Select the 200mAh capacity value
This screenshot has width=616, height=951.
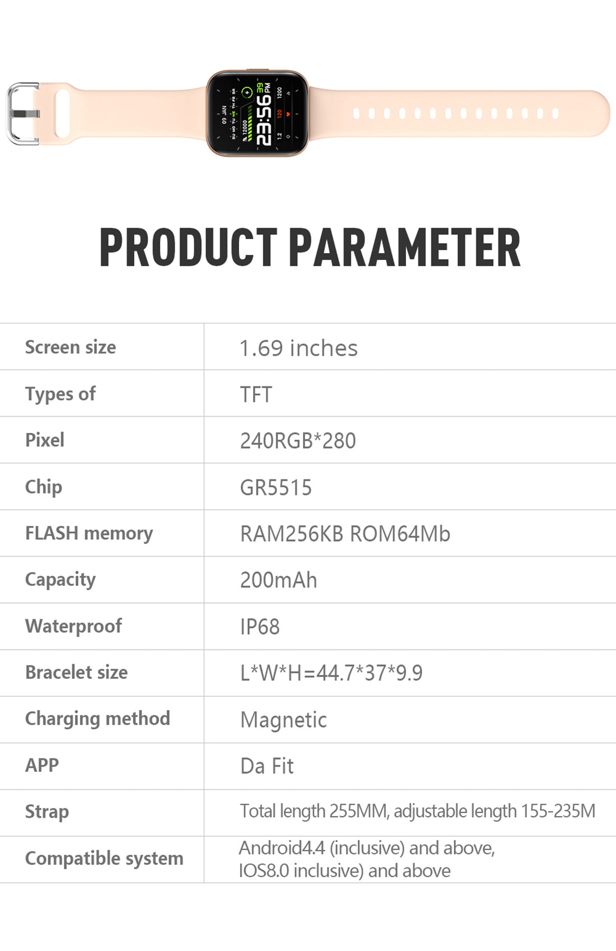click(278, 581)
